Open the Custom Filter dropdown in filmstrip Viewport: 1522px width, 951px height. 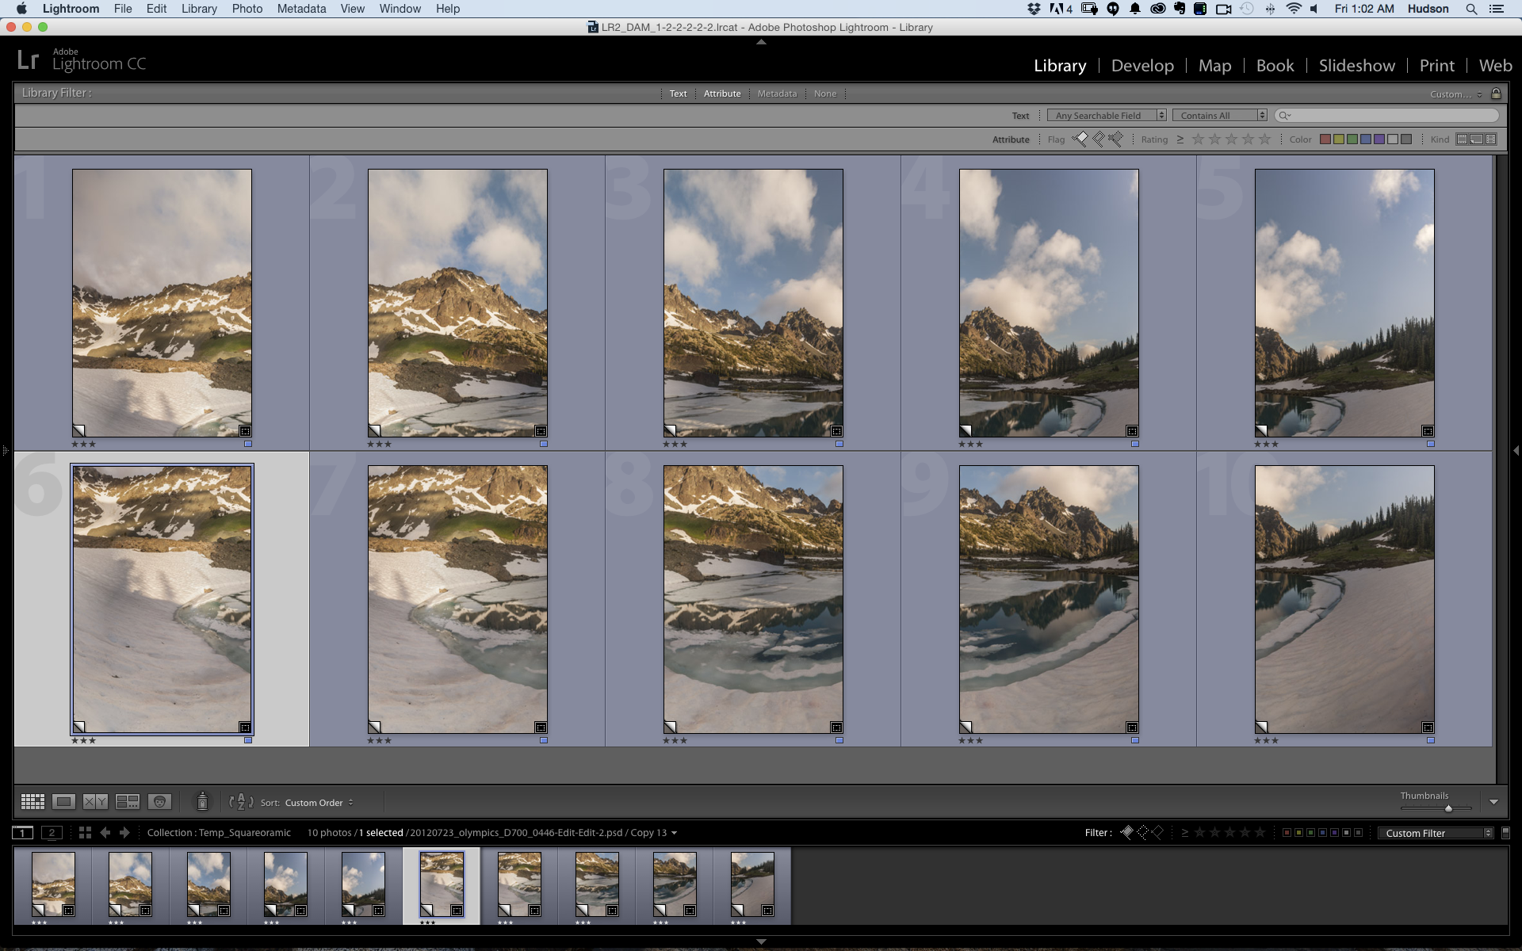1436,833
